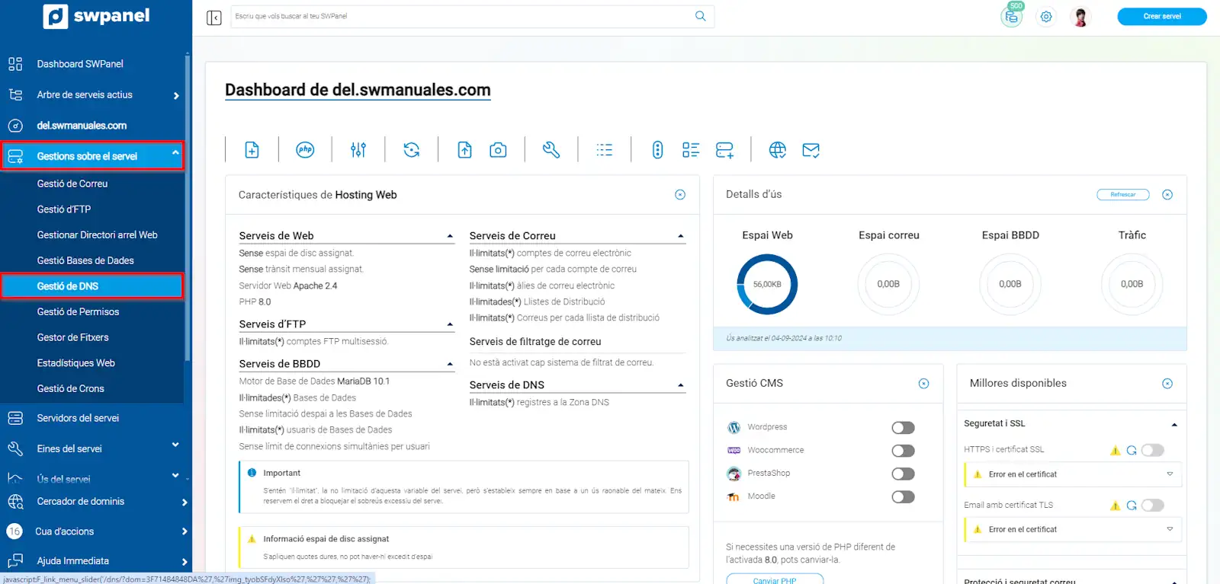Open the add file toolbar icon

(x=252, y=150)
